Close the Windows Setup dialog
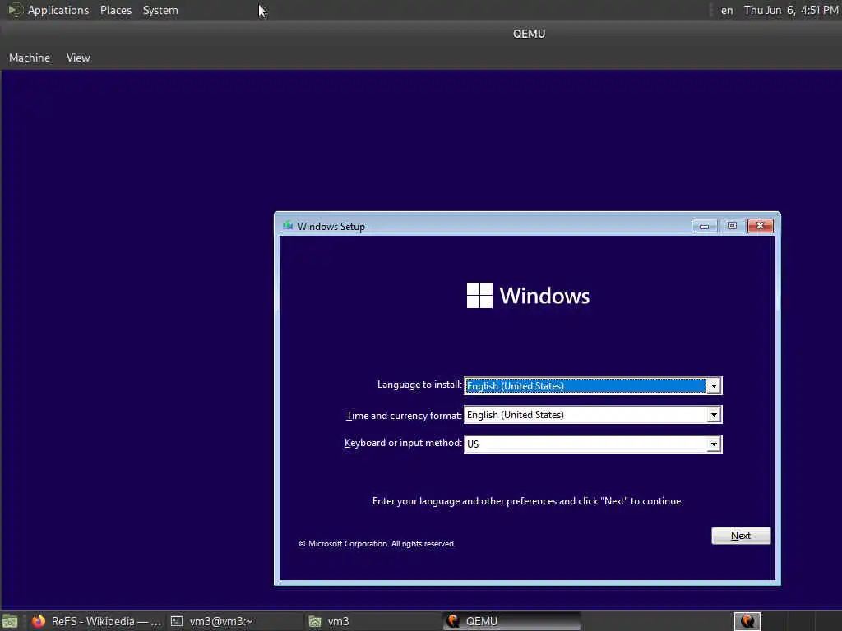This screenshot has width=842, height=631. point(761,226)
